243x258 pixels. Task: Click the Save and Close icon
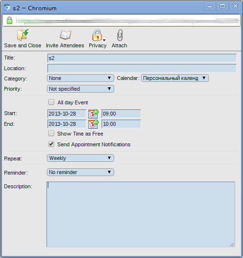[23, 35]
